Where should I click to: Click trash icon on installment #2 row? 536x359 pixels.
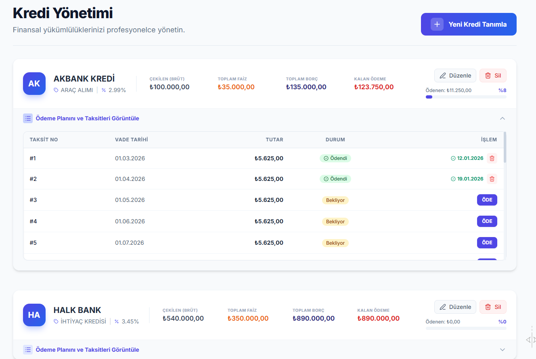492,179
